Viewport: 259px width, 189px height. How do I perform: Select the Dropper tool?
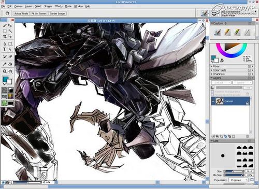pos(5,64)
